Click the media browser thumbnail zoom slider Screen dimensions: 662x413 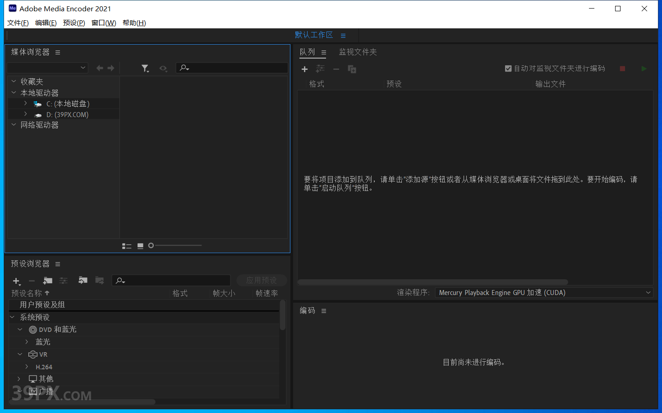[x=175, y=245]
